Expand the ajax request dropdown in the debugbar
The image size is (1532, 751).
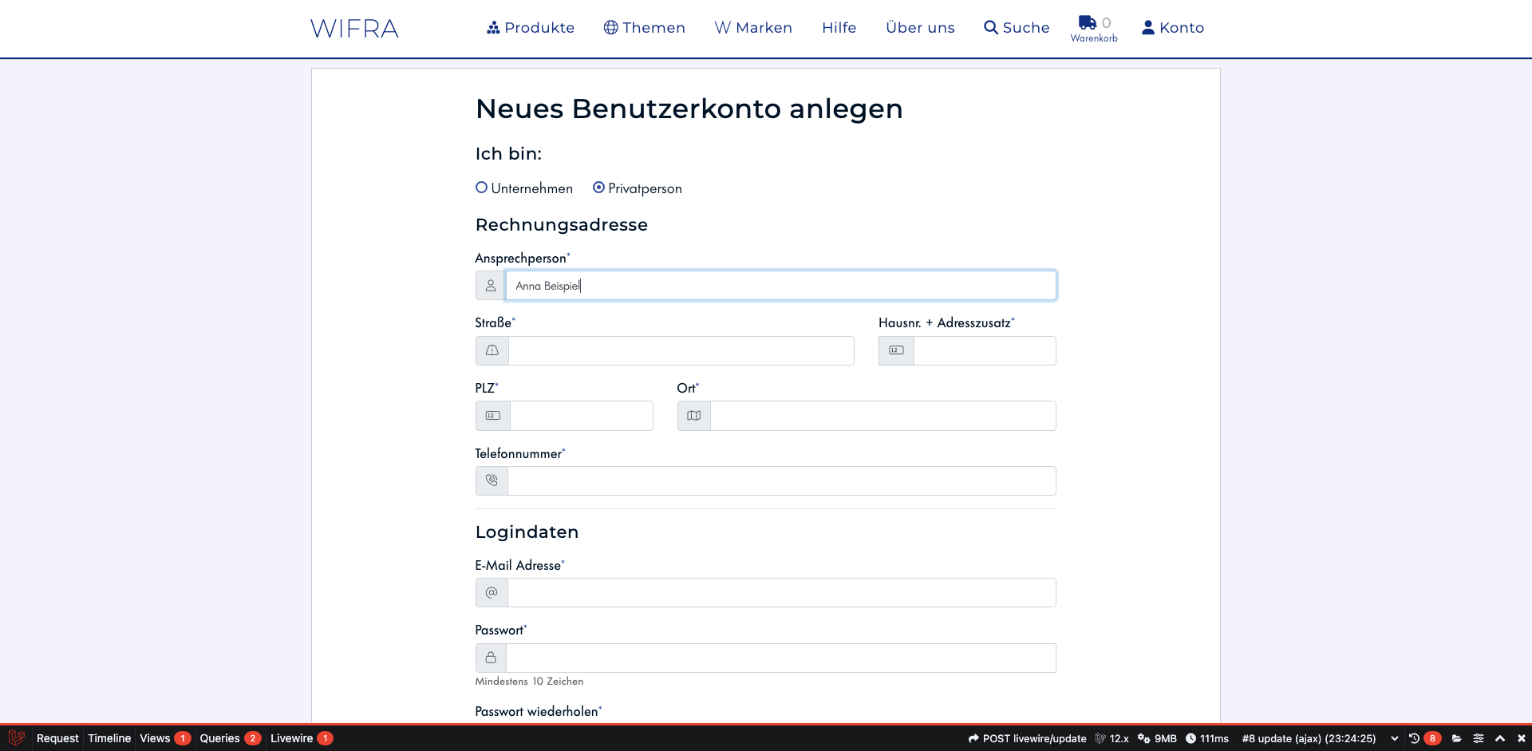[1395, 738]
